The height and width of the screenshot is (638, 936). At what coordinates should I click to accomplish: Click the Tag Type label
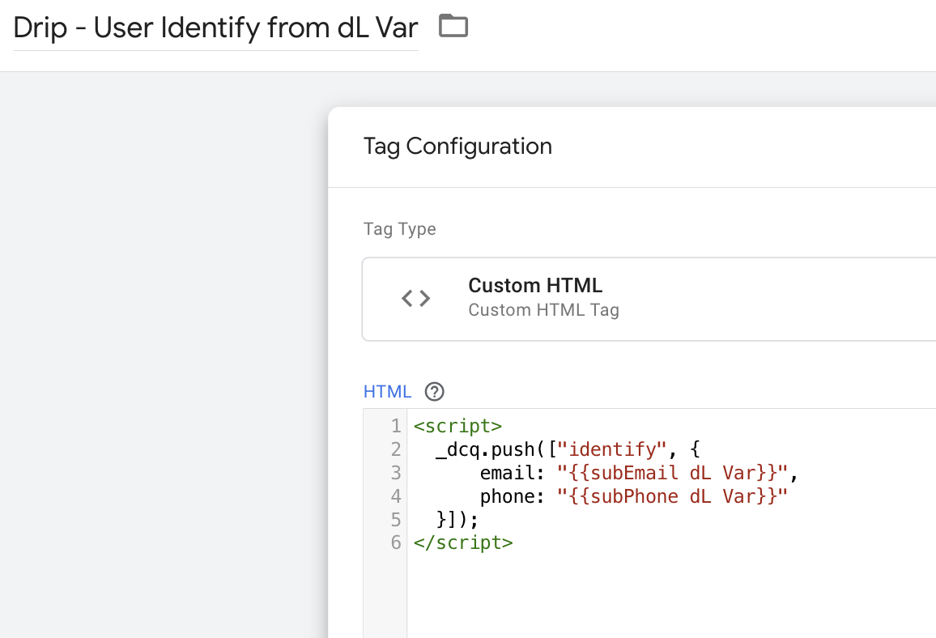pos(399,229)
